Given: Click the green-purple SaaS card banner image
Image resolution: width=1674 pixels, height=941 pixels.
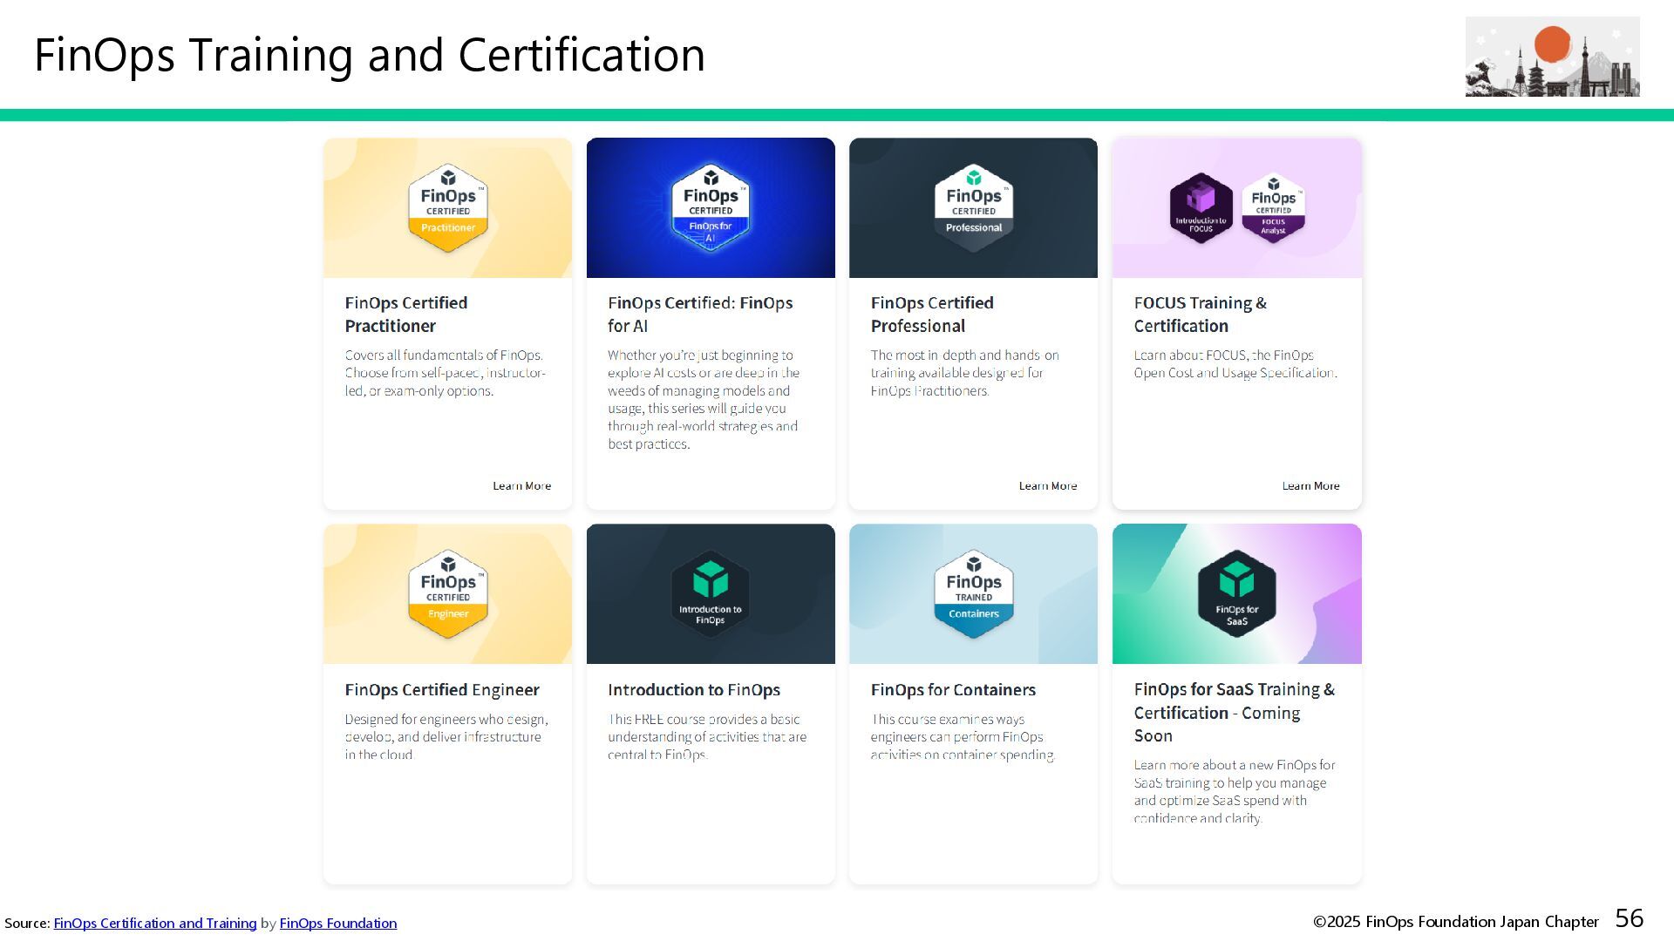Looking at the screenshot, I should pos(1236,593).
